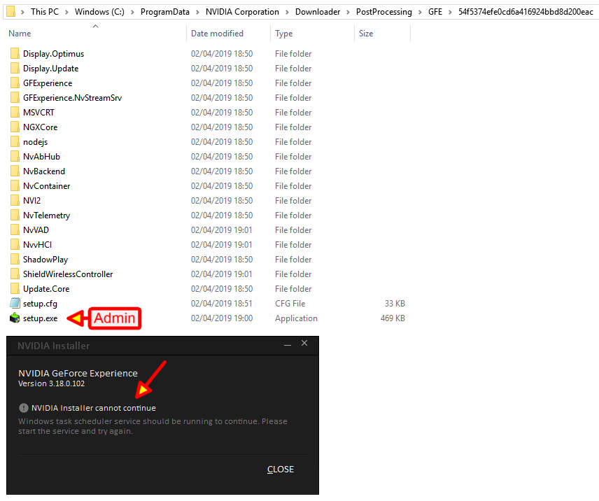Click the Display.Optimus folder icon
The height and width of the screenshot is (501, 599).
[15, 53]
